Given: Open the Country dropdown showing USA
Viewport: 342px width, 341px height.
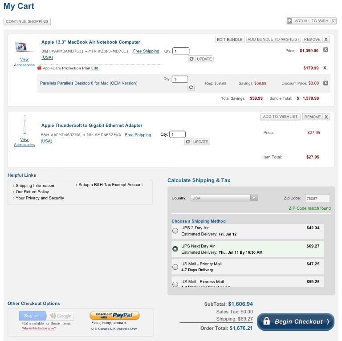Looking at the screenshot, I should [224, 198].
